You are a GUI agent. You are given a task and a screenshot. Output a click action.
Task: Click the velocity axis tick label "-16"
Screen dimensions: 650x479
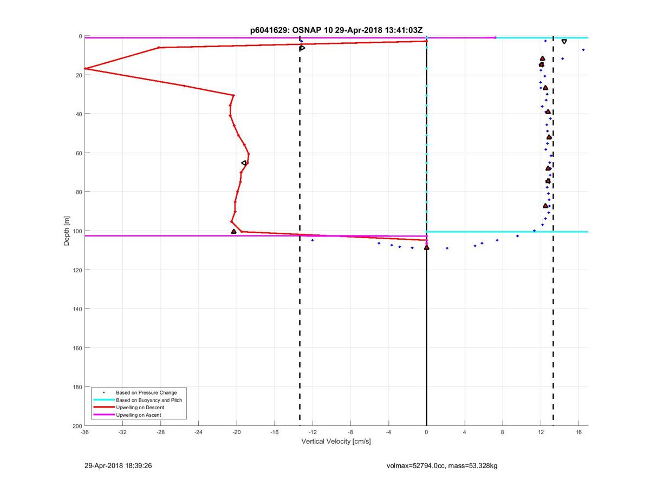coord(275,433)
